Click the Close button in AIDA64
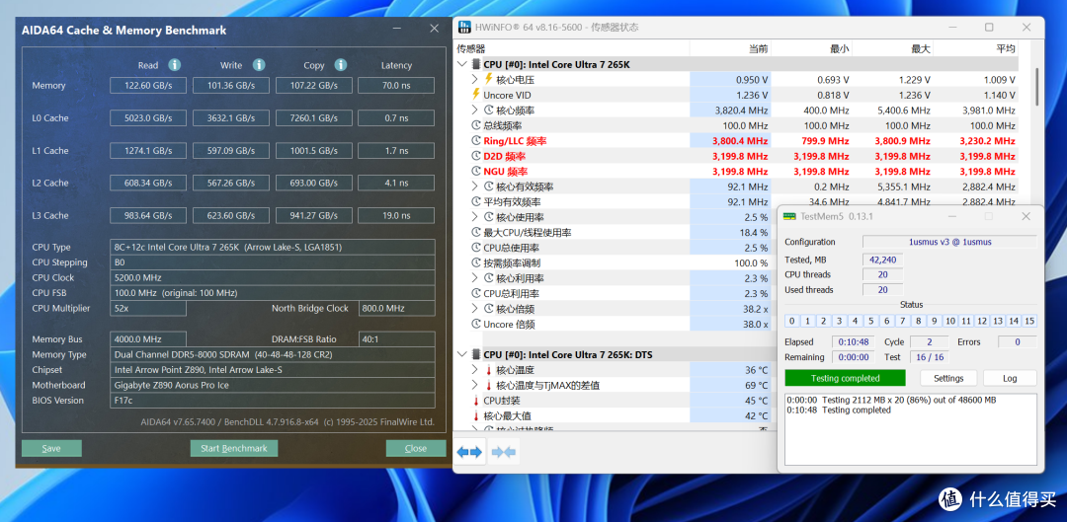This screenshot has height=522, width=1067. 416,448
